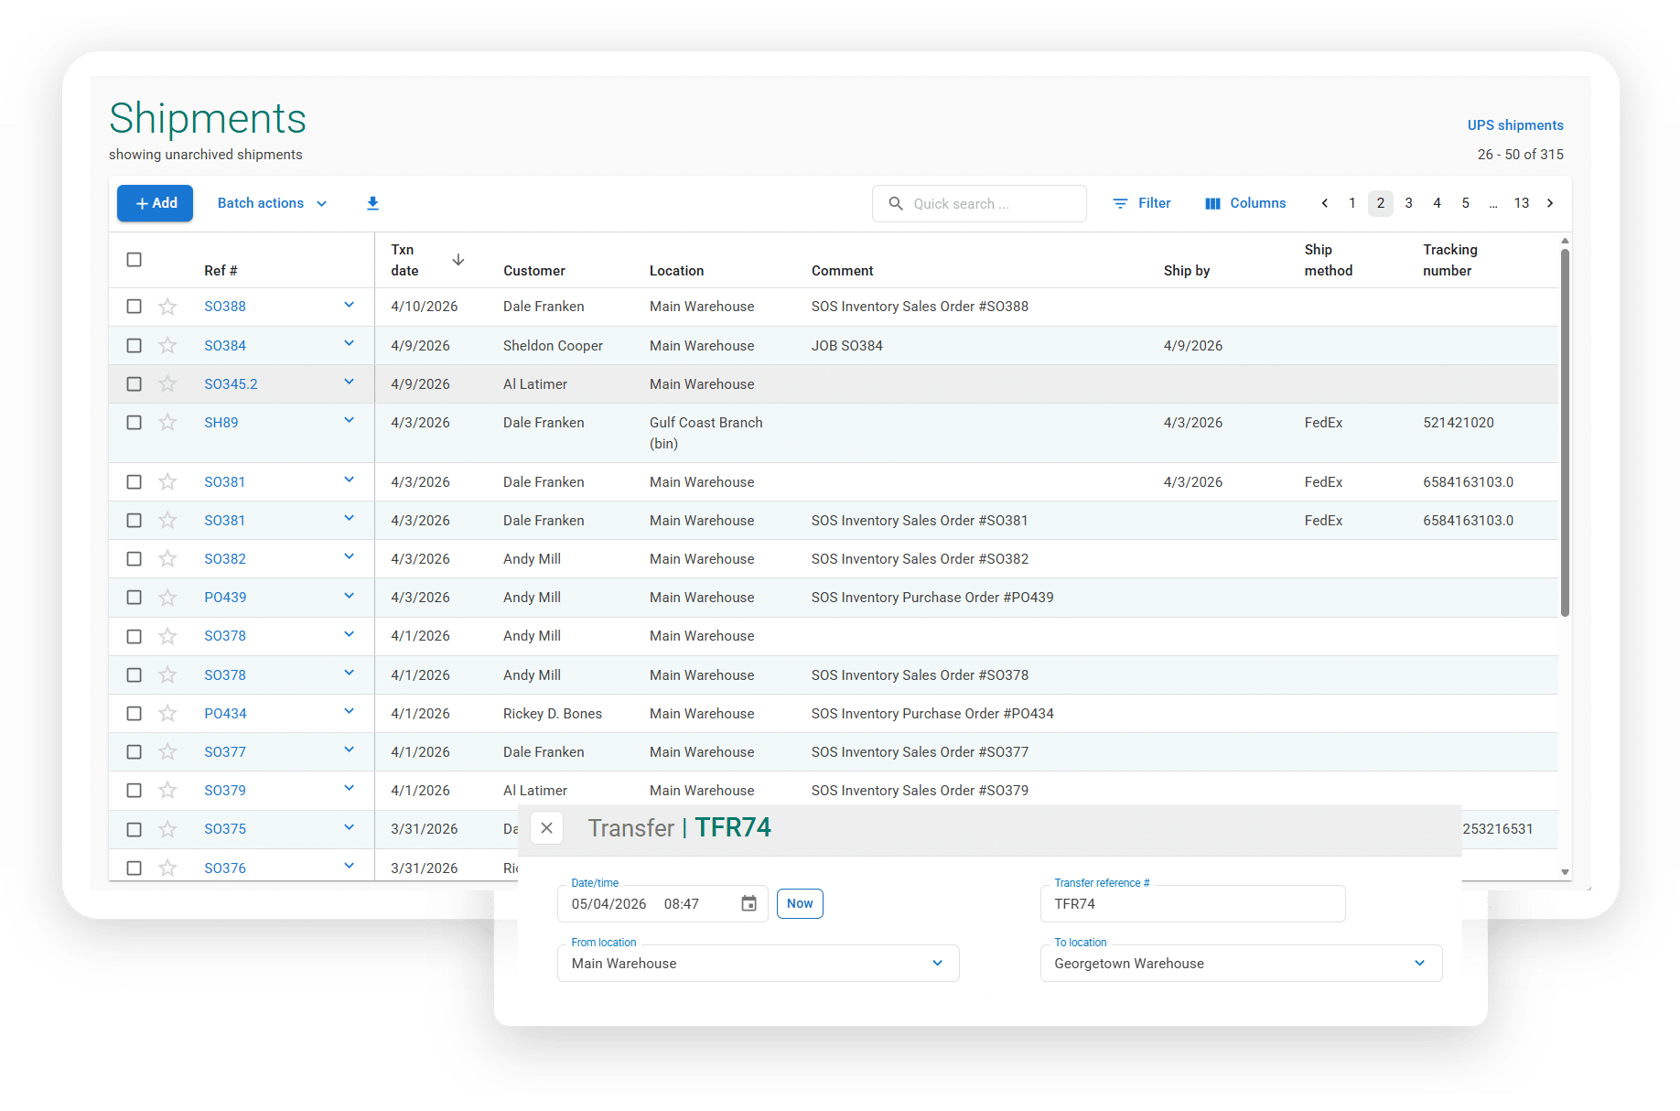Click the scrollbar down arrow
The height and width of the screenshot is (1111, 1680).
[x=1565, y=872]
